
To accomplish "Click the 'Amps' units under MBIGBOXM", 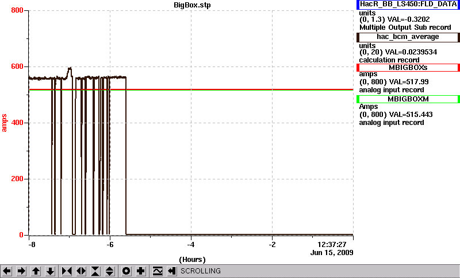I will [x=369, y=107].
